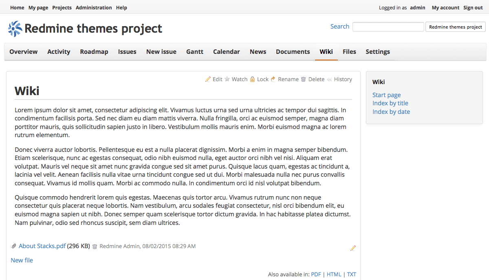Open the News tab
This screenshot has height=280, width=489.
(x=258, y=52)
